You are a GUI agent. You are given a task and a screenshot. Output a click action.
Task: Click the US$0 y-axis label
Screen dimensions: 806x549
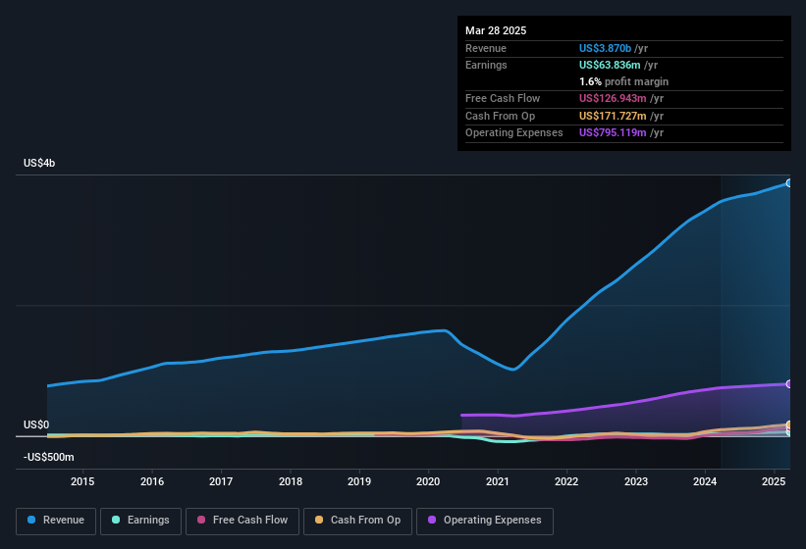(x=36, y=424)
